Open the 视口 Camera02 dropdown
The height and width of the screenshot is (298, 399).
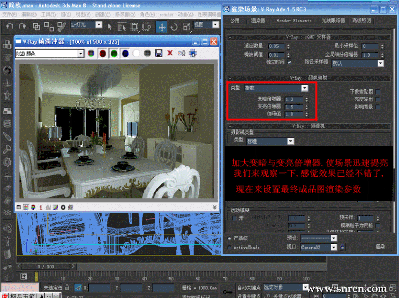click(334, 247)
